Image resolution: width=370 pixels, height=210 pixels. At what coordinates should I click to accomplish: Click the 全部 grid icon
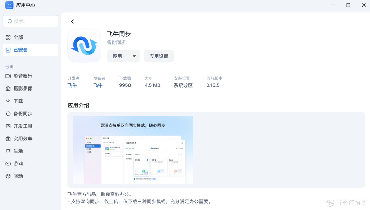[8, 37]
